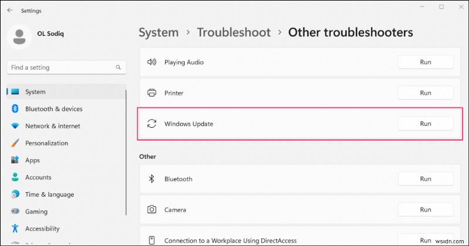Select Accounts in the sidebar

tap(66, 177)
